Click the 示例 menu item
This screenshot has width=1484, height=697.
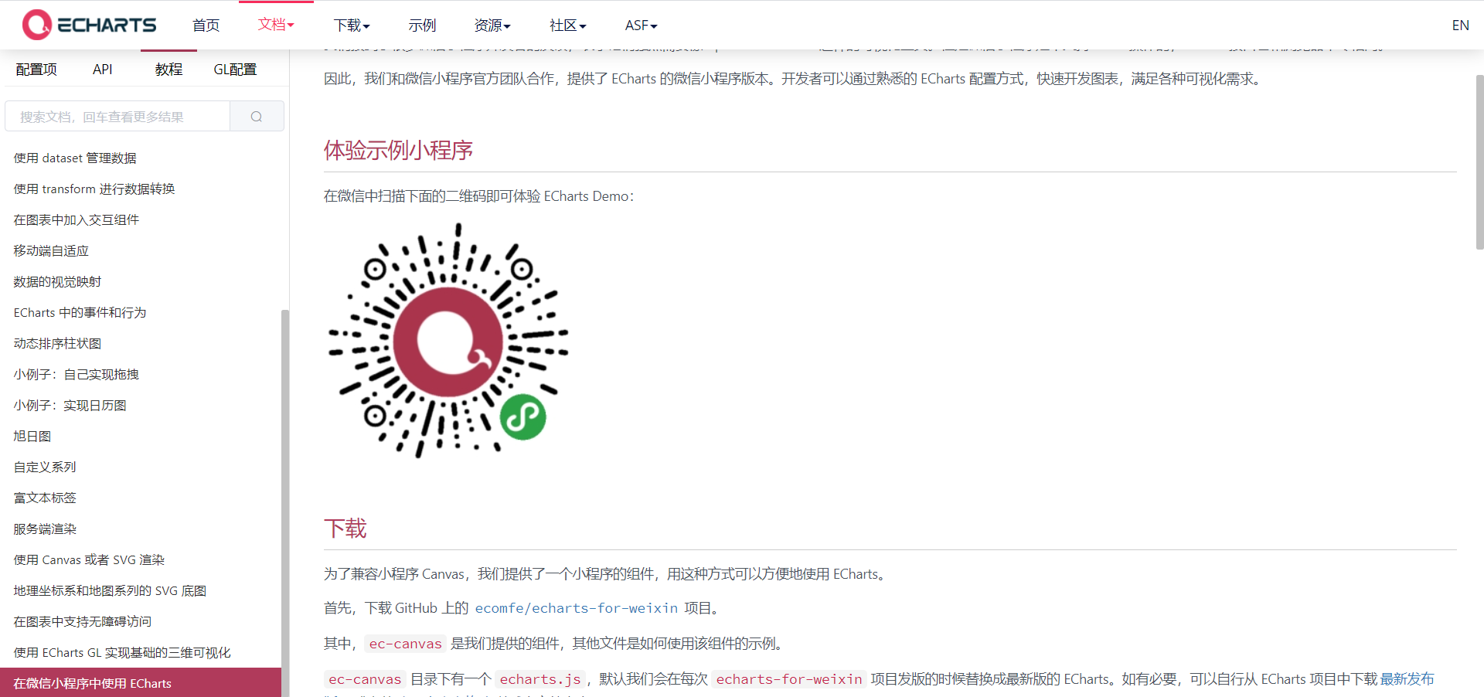coord(422,25)
